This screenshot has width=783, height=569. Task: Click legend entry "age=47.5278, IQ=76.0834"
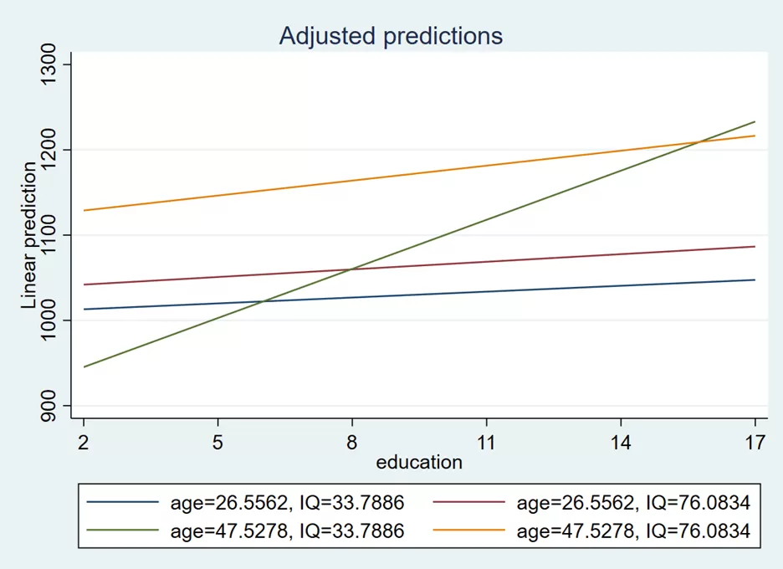(633, 530)
